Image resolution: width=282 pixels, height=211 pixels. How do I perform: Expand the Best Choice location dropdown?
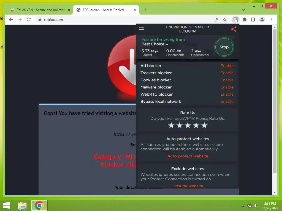(155, 44)
